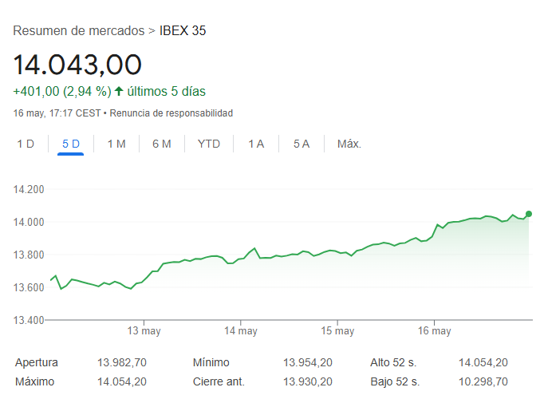
Task: Show the 1 A yearly range
Action: pyautogui.click(x=256, y=144)
